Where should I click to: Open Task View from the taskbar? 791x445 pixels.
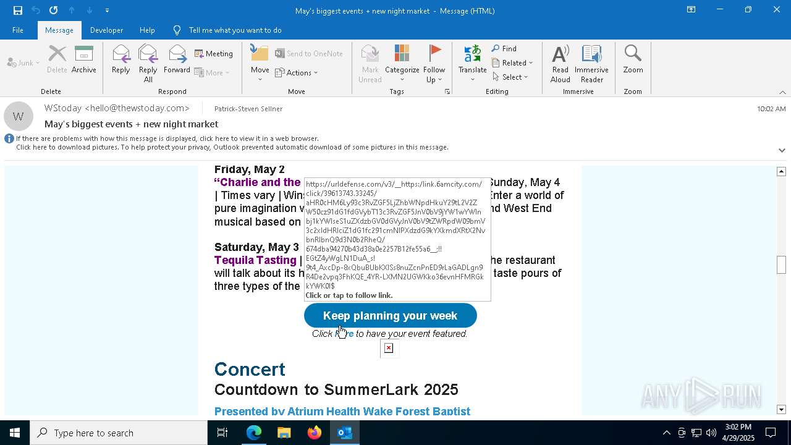click(x=222, y=433)
